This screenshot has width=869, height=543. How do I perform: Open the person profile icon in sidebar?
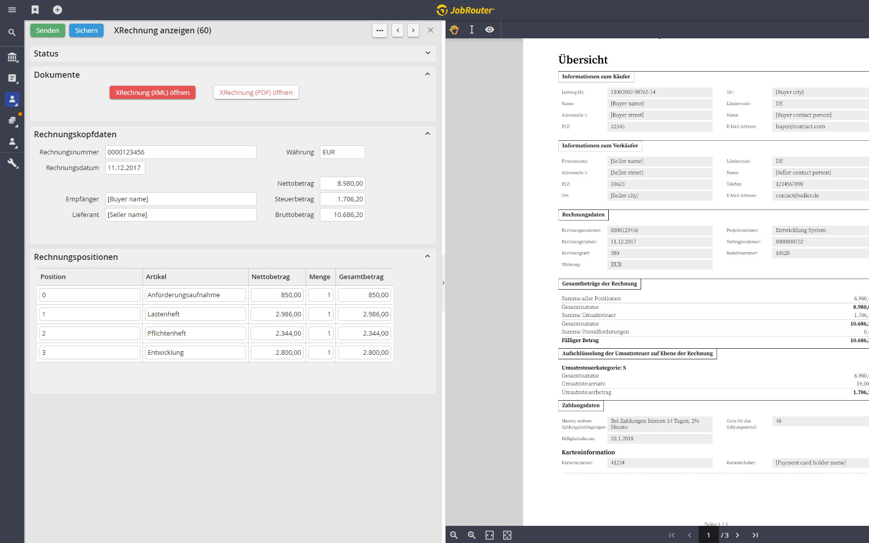[x=12, y=142]
